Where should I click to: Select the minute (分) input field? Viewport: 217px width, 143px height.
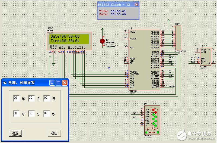31,113
